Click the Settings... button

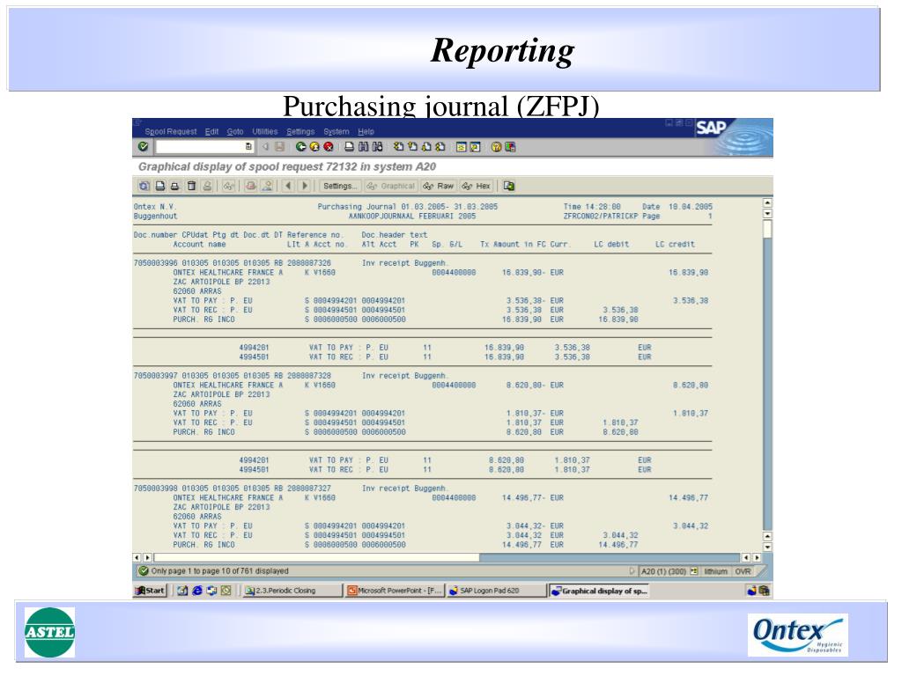[x=339, y=186]
